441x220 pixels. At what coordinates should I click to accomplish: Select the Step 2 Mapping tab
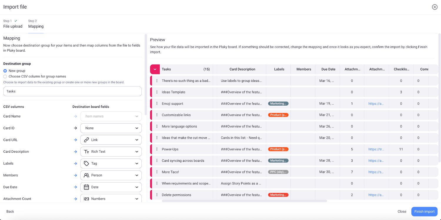[x=36, y=24]
